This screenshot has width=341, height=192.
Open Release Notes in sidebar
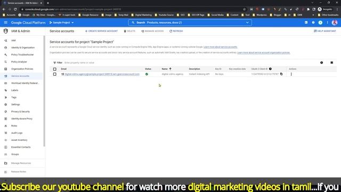pos(19,172)
